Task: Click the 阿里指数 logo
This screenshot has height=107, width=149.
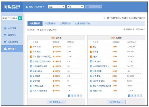Action: [x=12, y=7]
